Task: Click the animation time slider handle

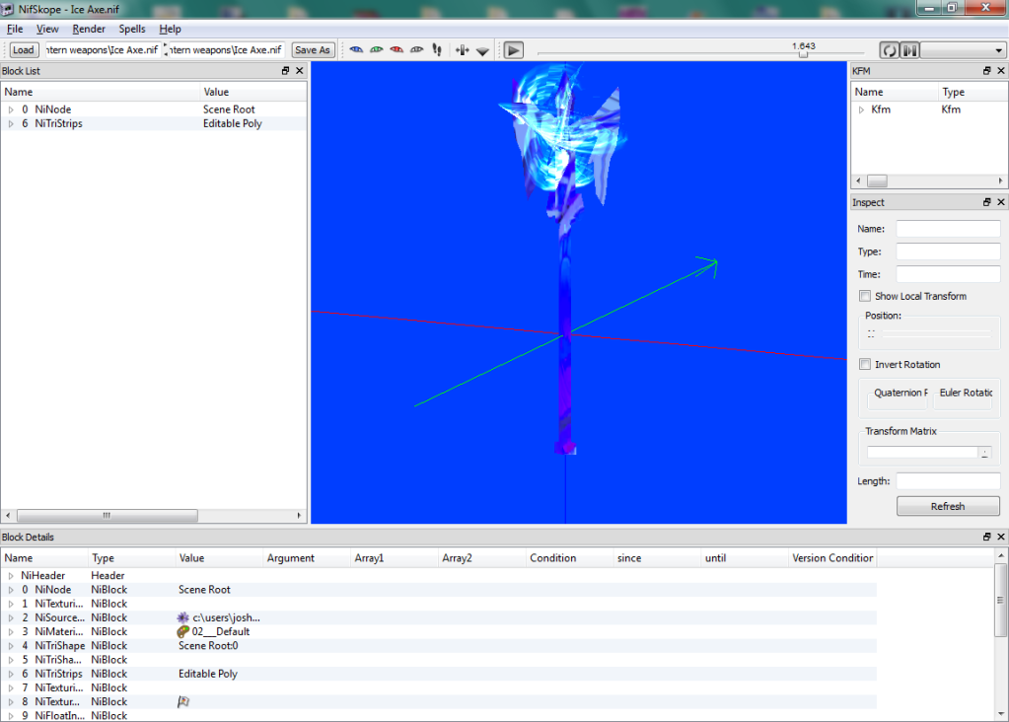Action: (803, 54)
